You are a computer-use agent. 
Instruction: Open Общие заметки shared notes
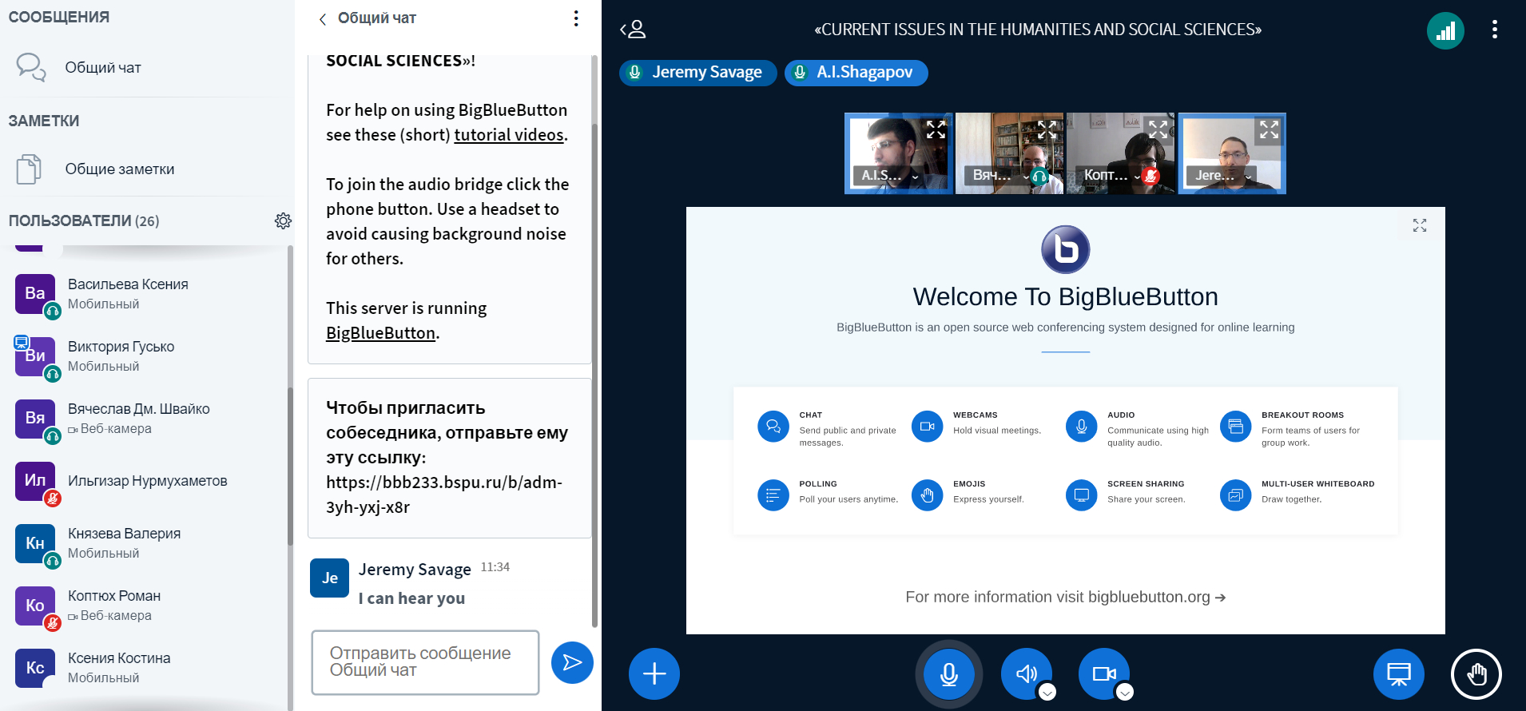pyautogui.click(x=119, y=169)
